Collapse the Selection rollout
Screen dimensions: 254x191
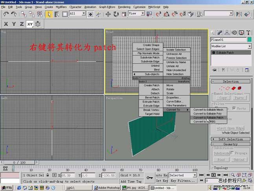point(231,82)
